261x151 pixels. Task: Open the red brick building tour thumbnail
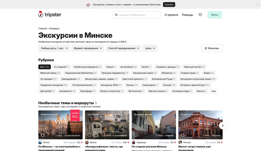[x=200, y=125]
